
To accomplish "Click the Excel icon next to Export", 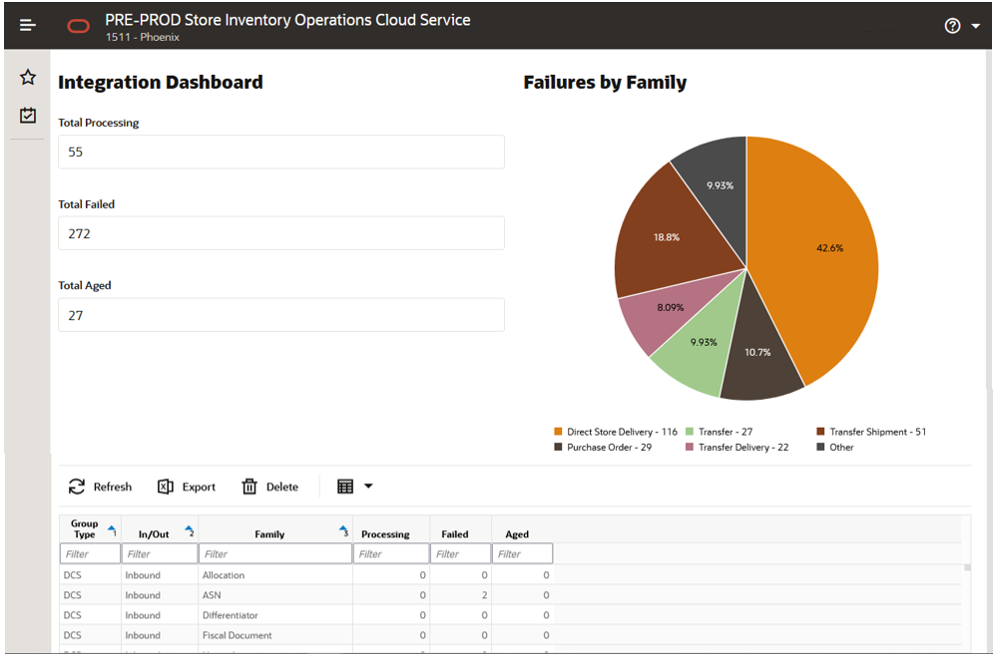I will [x=166, y=487].
